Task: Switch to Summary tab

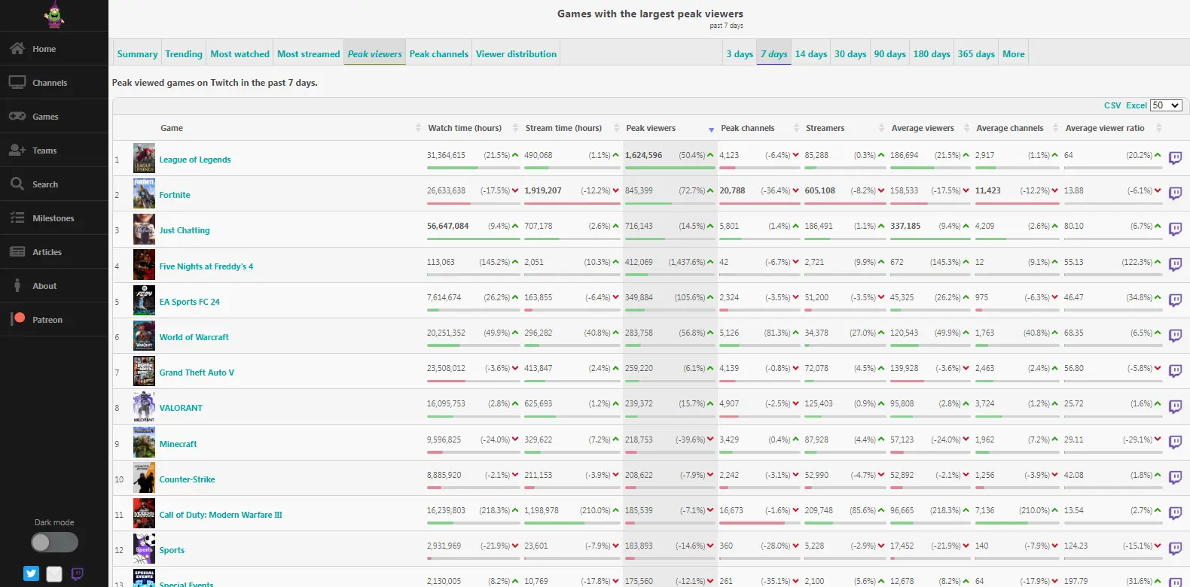Action: coord(137,53)
